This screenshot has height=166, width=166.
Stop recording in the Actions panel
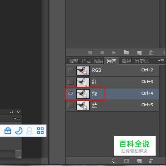[90, 53]
